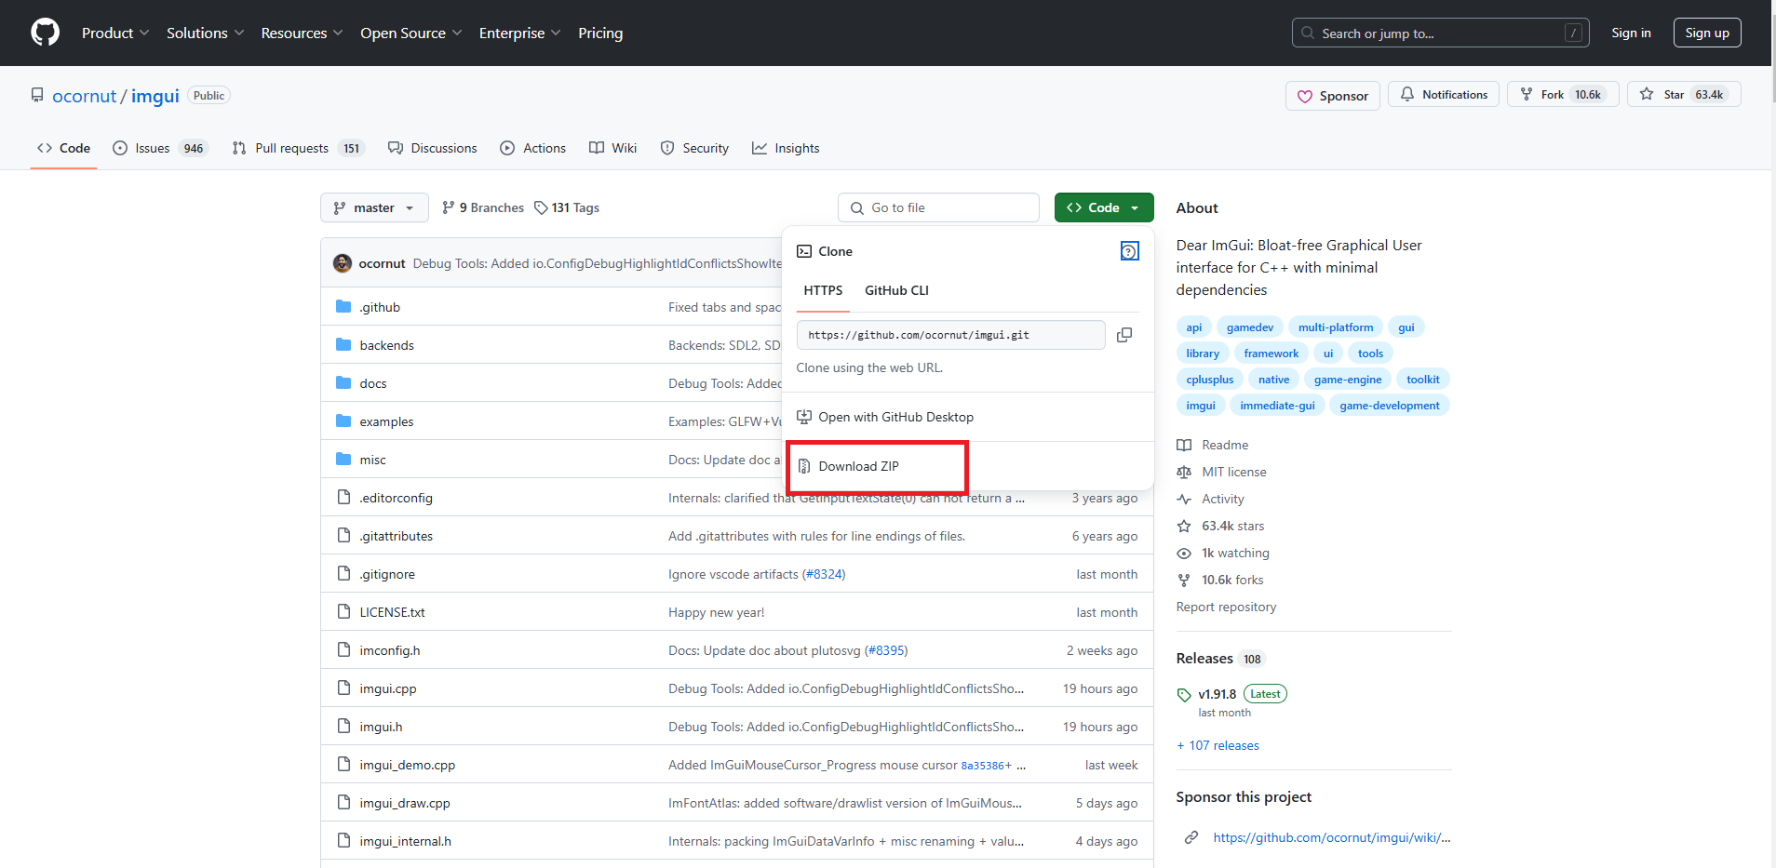
Task: Select the GitHub CLI clone tab
Action: pos(896,290)
